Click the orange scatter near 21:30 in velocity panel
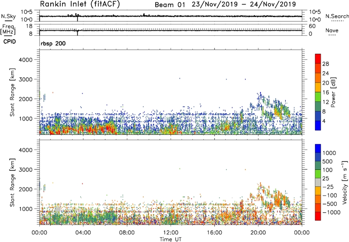The width and height of the screenshot is (349, 242). tap(277, 199)
